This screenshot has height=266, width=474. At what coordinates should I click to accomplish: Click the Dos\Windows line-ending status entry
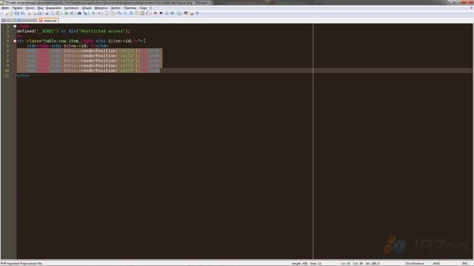[415, 264]
